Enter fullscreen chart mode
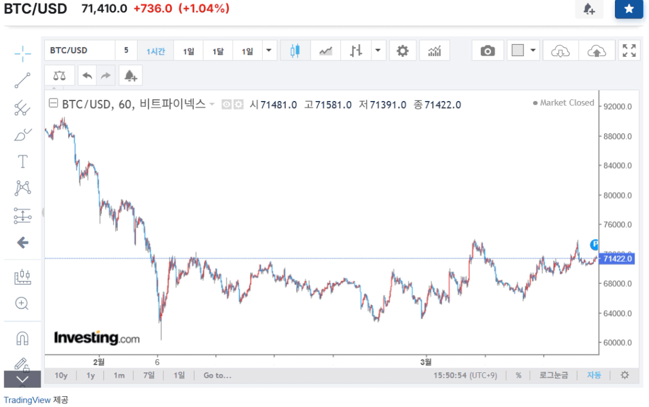Screen dimensions: 649x407 click(629, 51)
